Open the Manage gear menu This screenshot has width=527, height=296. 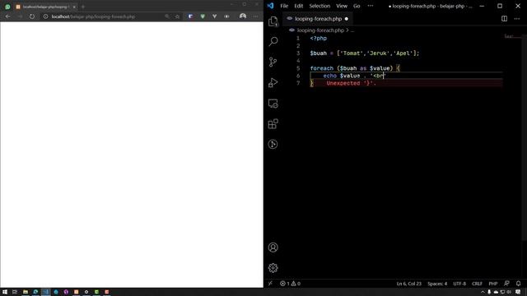[273, 268]
